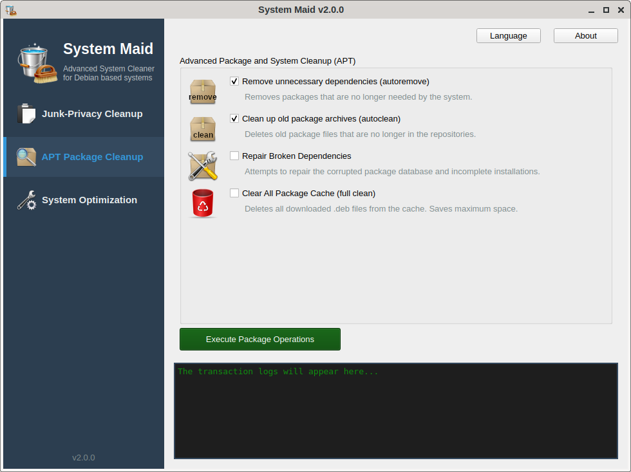Enable Repair Broken Dependencies checkbox

coord(234,156)
